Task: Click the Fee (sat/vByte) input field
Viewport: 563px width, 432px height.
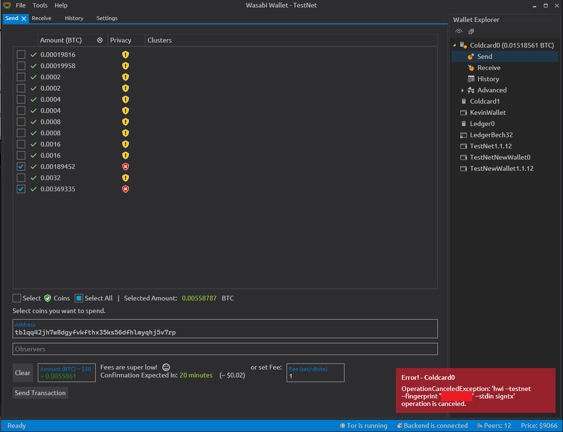Action: click(316, 373)
